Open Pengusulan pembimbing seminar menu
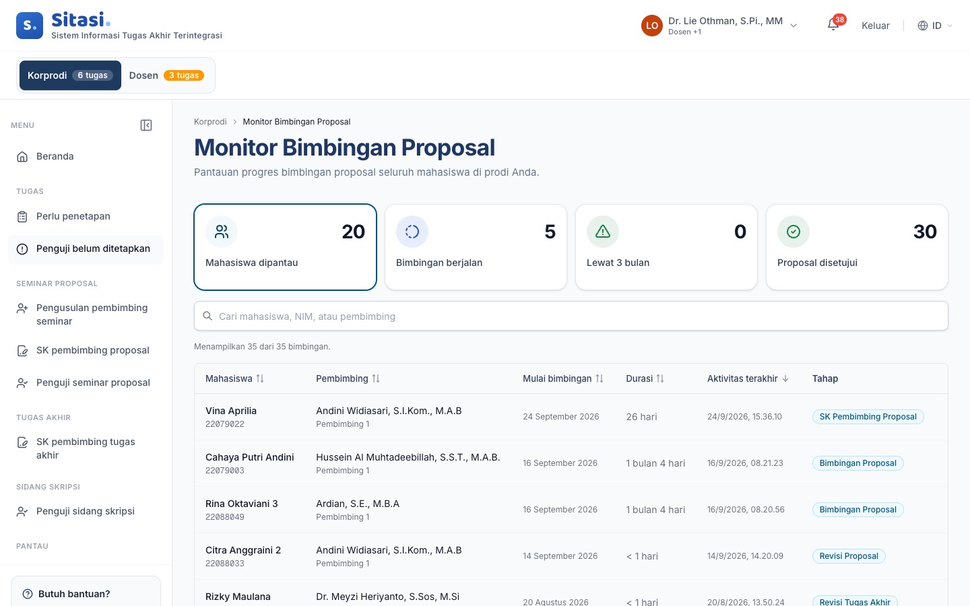 (86, 314)
